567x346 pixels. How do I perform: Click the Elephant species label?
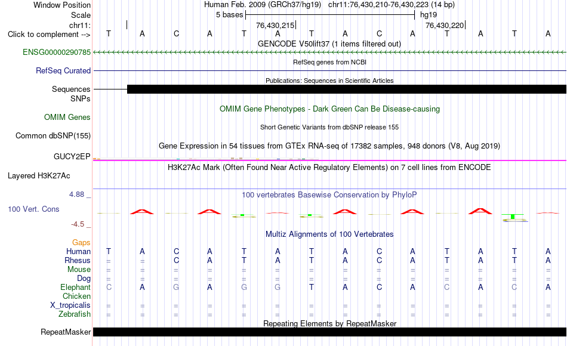(x=75, y=287)
